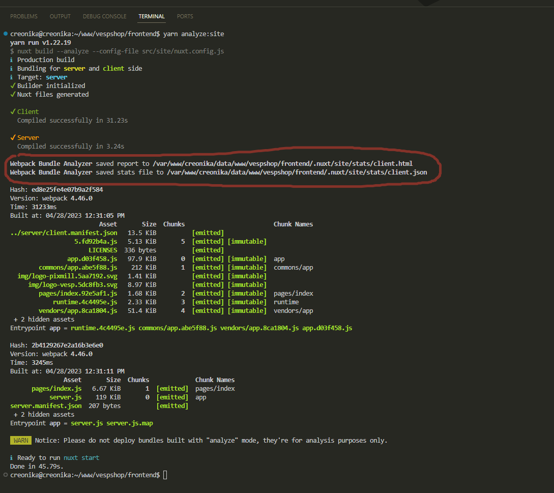Screen dimensions: 554x493
Task: Click app.d03f458.js in the client asset table
Action: [92, 259]
